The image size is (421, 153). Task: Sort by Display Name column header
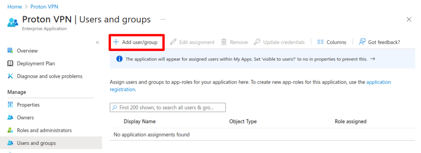(140, 121)
